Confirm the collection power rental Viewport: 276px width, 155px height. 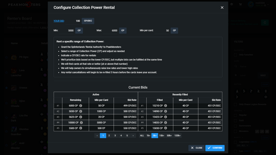tap(215, 148)
